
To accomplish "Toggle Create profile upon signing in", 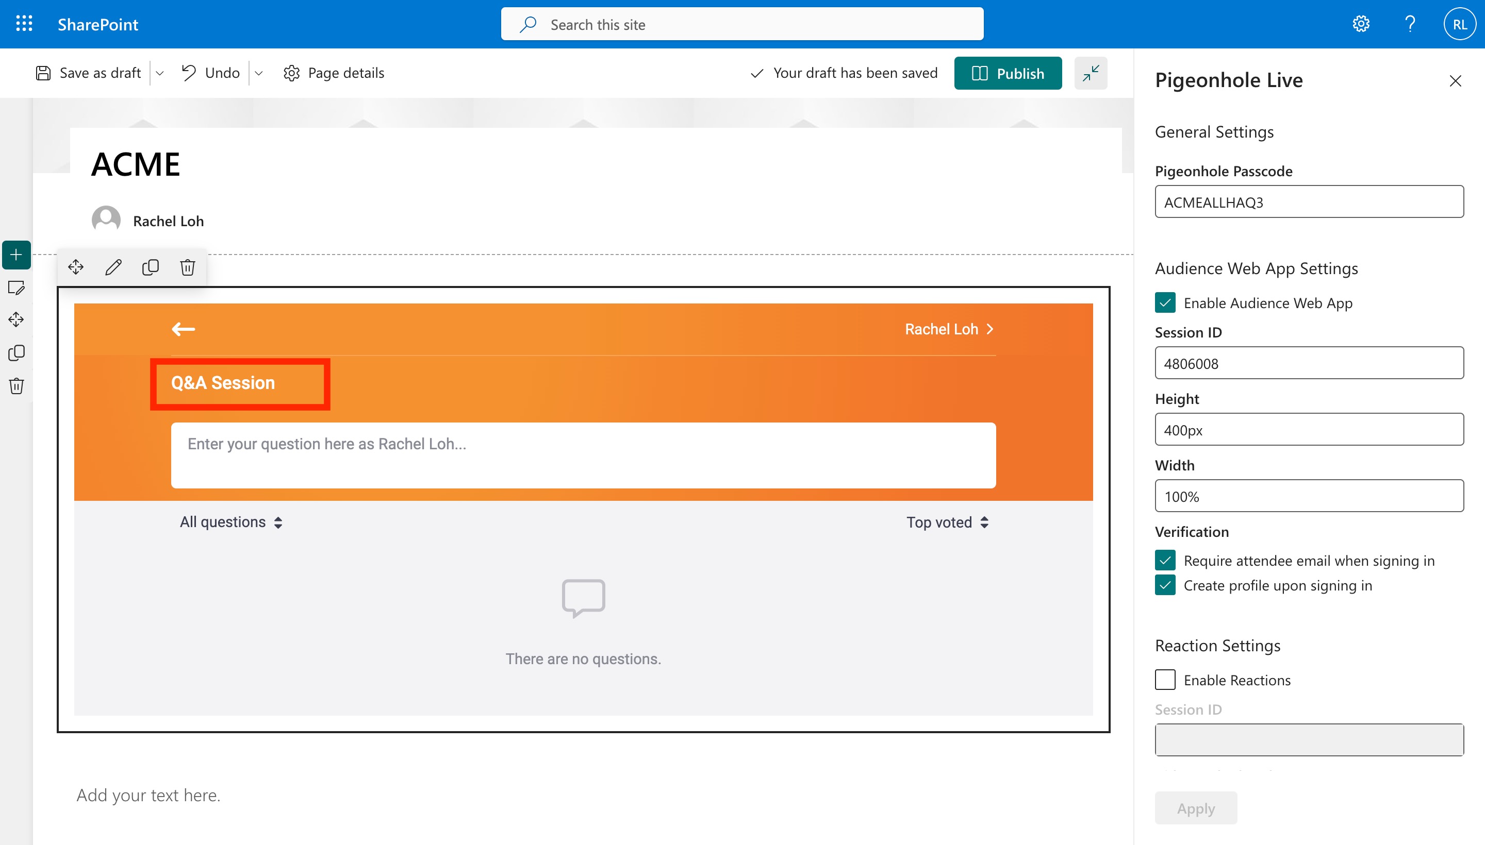I will (1165, 585).
